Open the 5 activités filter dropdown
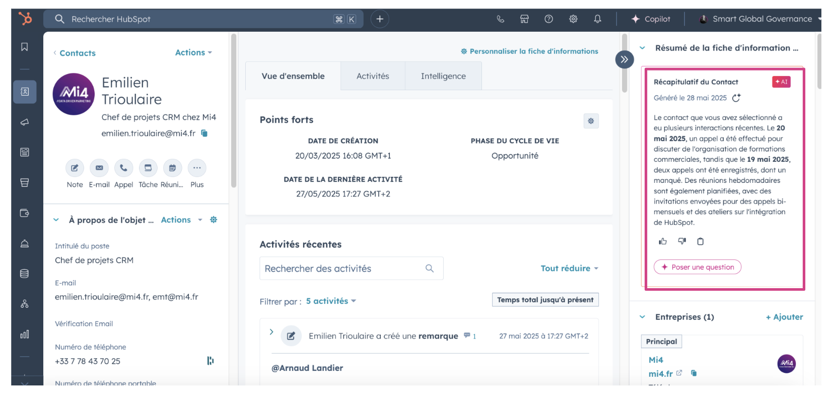This screenshot has width=832, height=396. click(331, 301)
